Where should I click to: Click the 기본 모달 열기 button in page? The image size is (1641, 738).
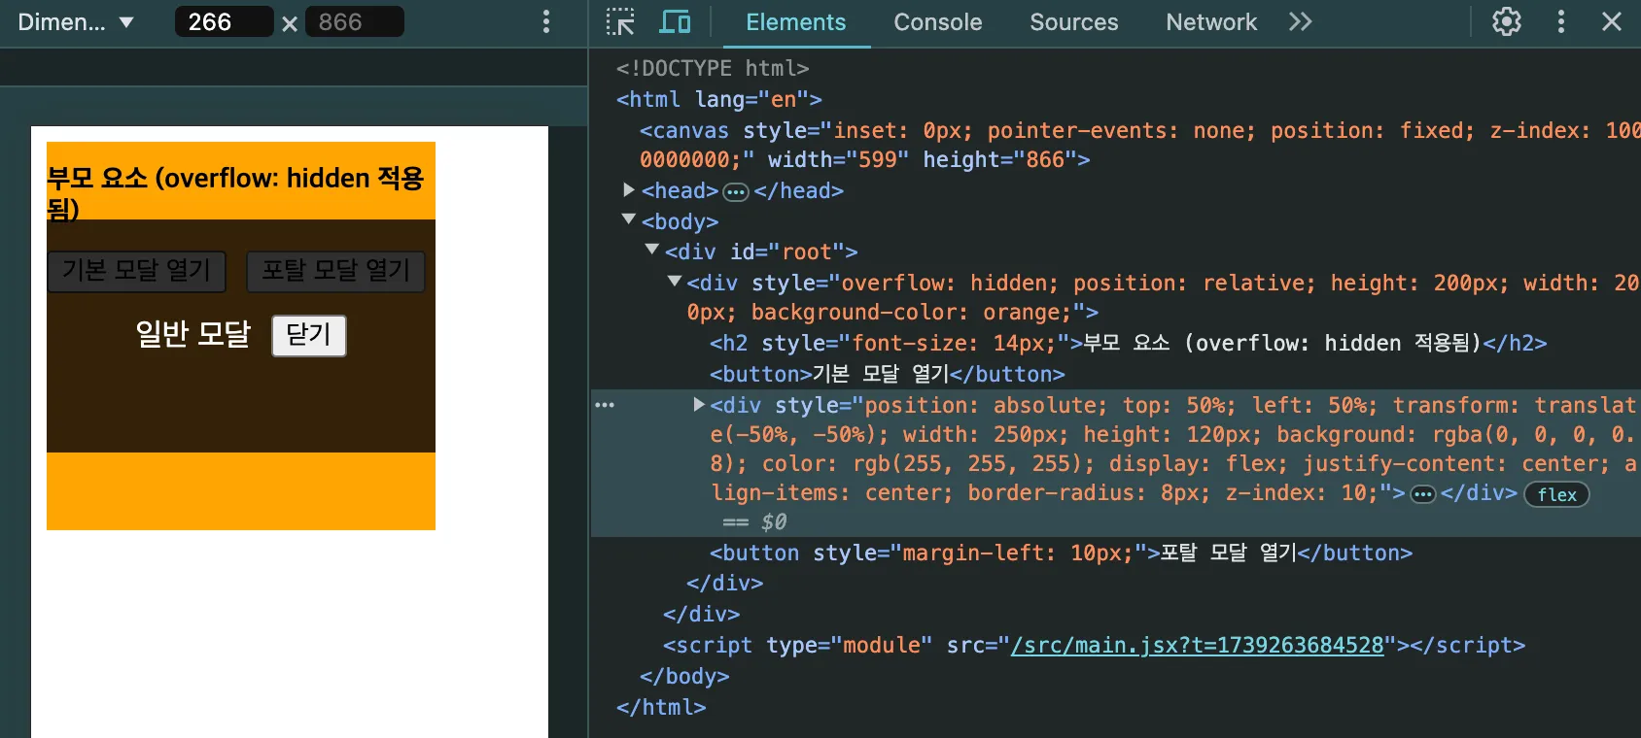(137, 271)
